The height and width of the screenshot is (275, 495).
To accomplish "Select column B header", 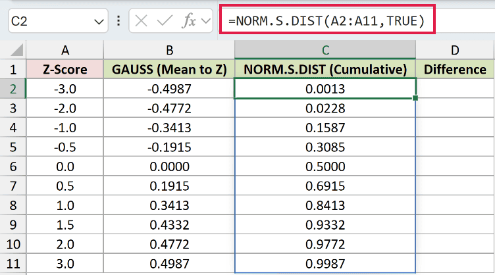I will point(169,50).
